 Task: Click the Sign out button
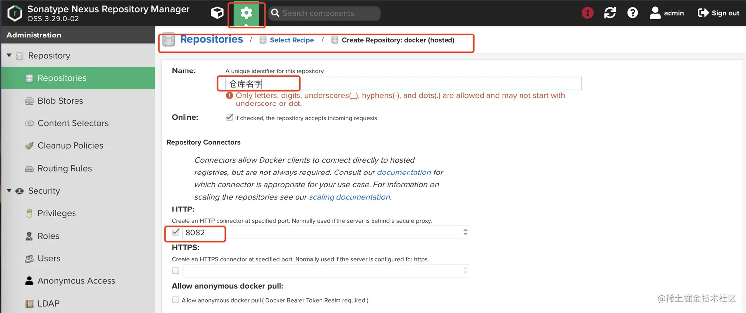(x=718, y=13)
